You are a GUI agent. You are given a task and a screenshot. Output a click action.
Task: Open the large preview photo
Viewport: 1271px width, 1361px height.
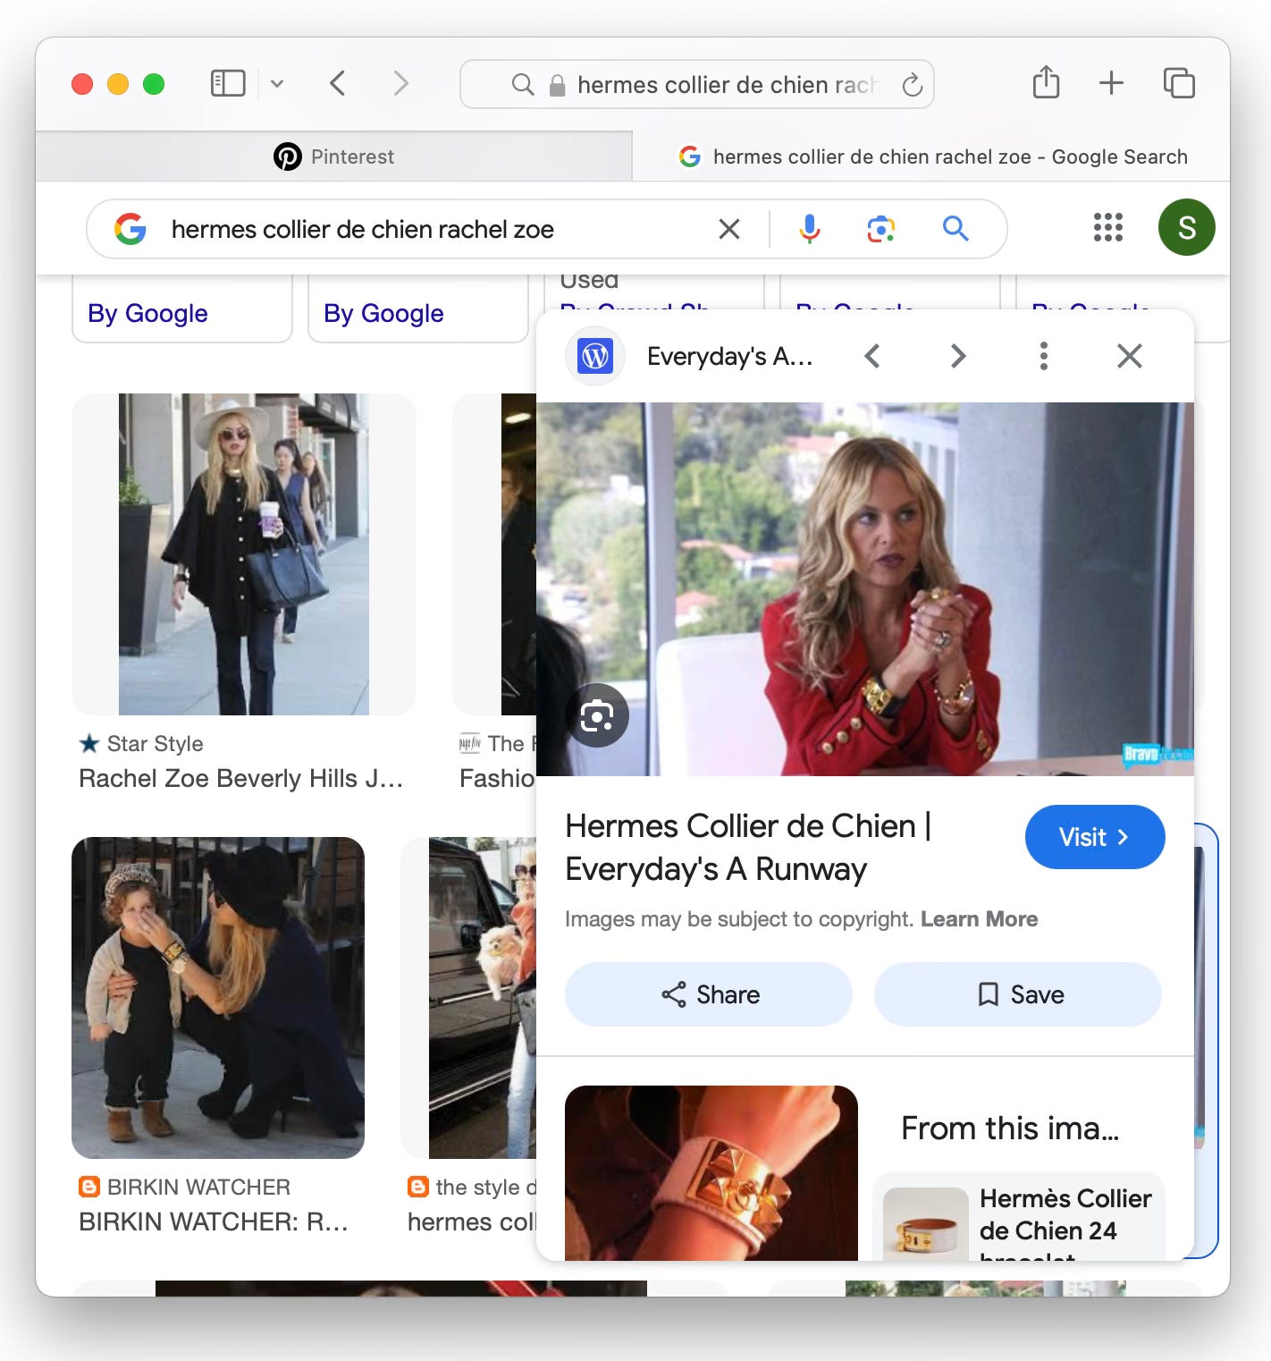tap(865, 588)
